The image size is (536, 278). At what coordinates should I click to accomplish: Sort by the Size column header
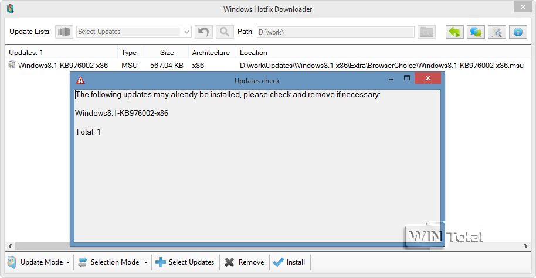coord(167,53)
